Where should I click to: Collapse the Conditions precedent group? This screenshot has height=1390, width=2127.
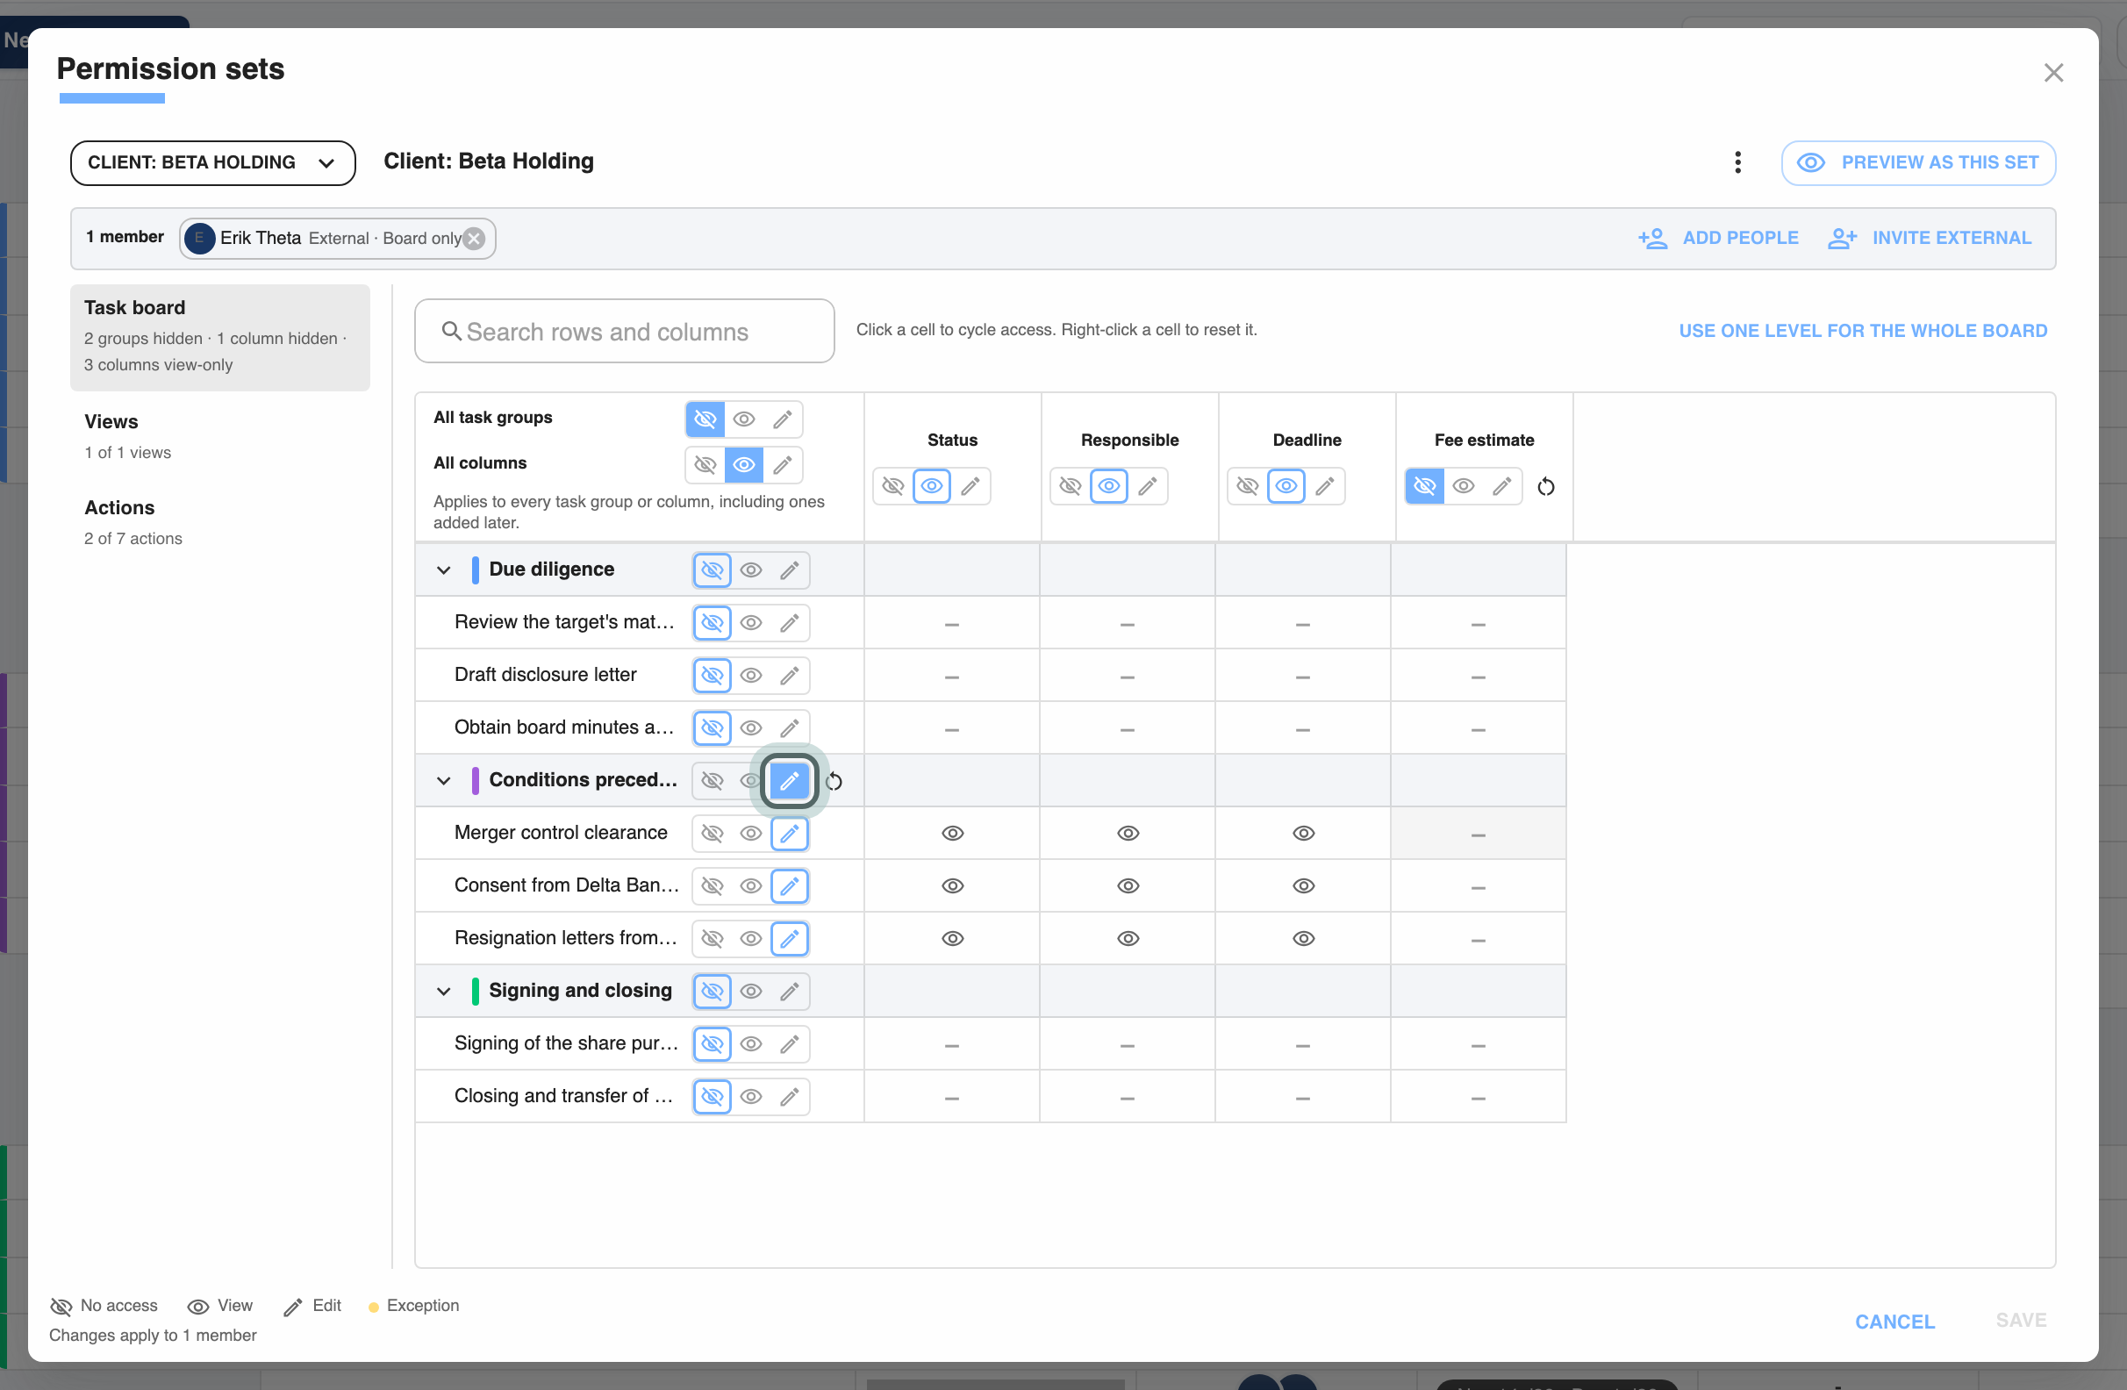[x=443, y=781]
